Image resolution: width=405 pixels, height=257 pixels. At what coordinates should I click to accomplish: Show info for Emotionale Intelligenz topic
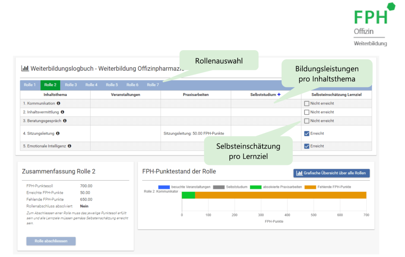tap(70, 146)
